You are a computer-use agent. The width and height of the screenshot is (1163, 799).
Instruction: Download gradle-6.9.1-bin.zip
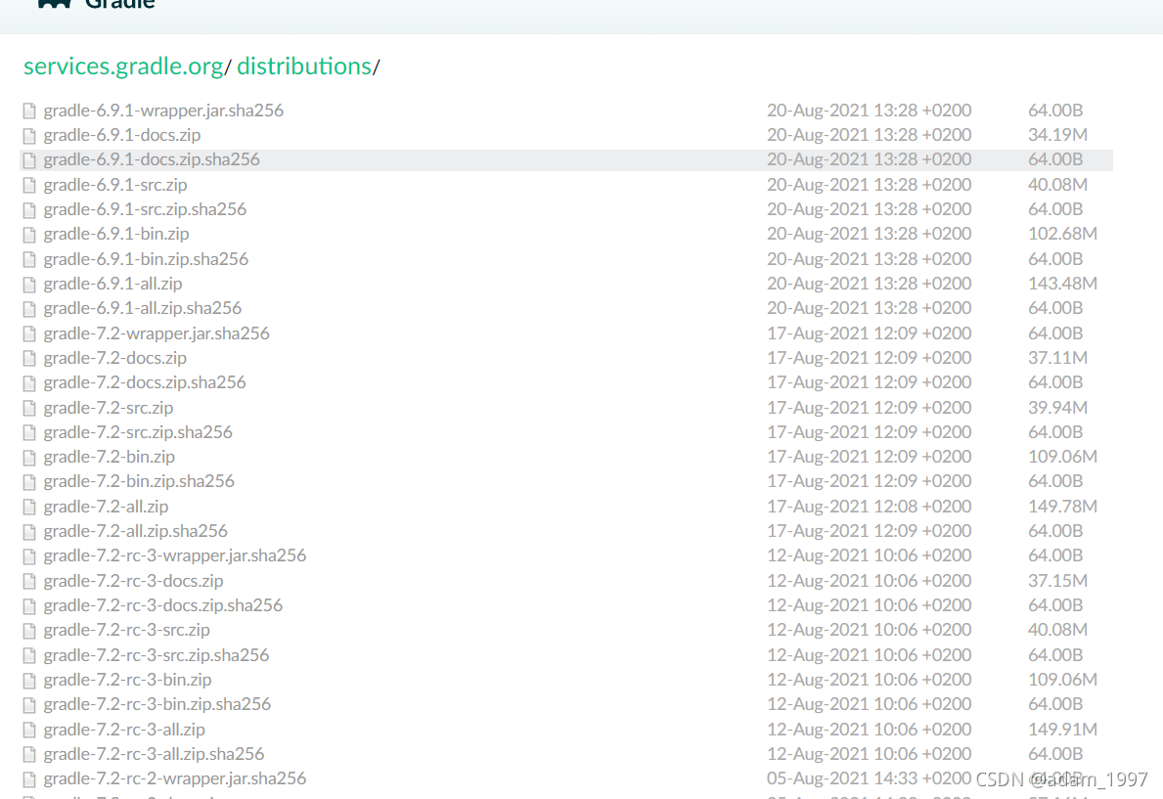[115, 234]
